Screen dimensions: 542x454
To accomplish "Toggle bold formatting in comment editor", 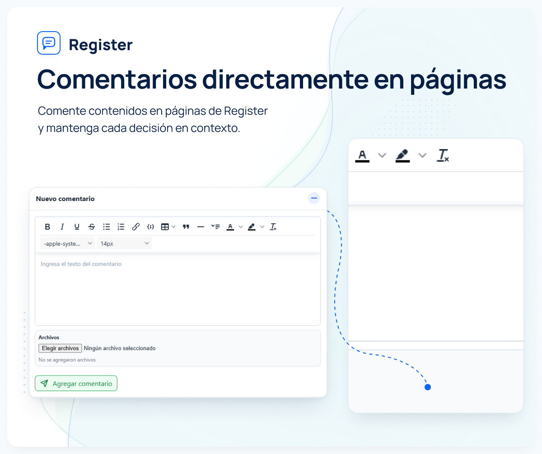I will click(x=47, y=227).
